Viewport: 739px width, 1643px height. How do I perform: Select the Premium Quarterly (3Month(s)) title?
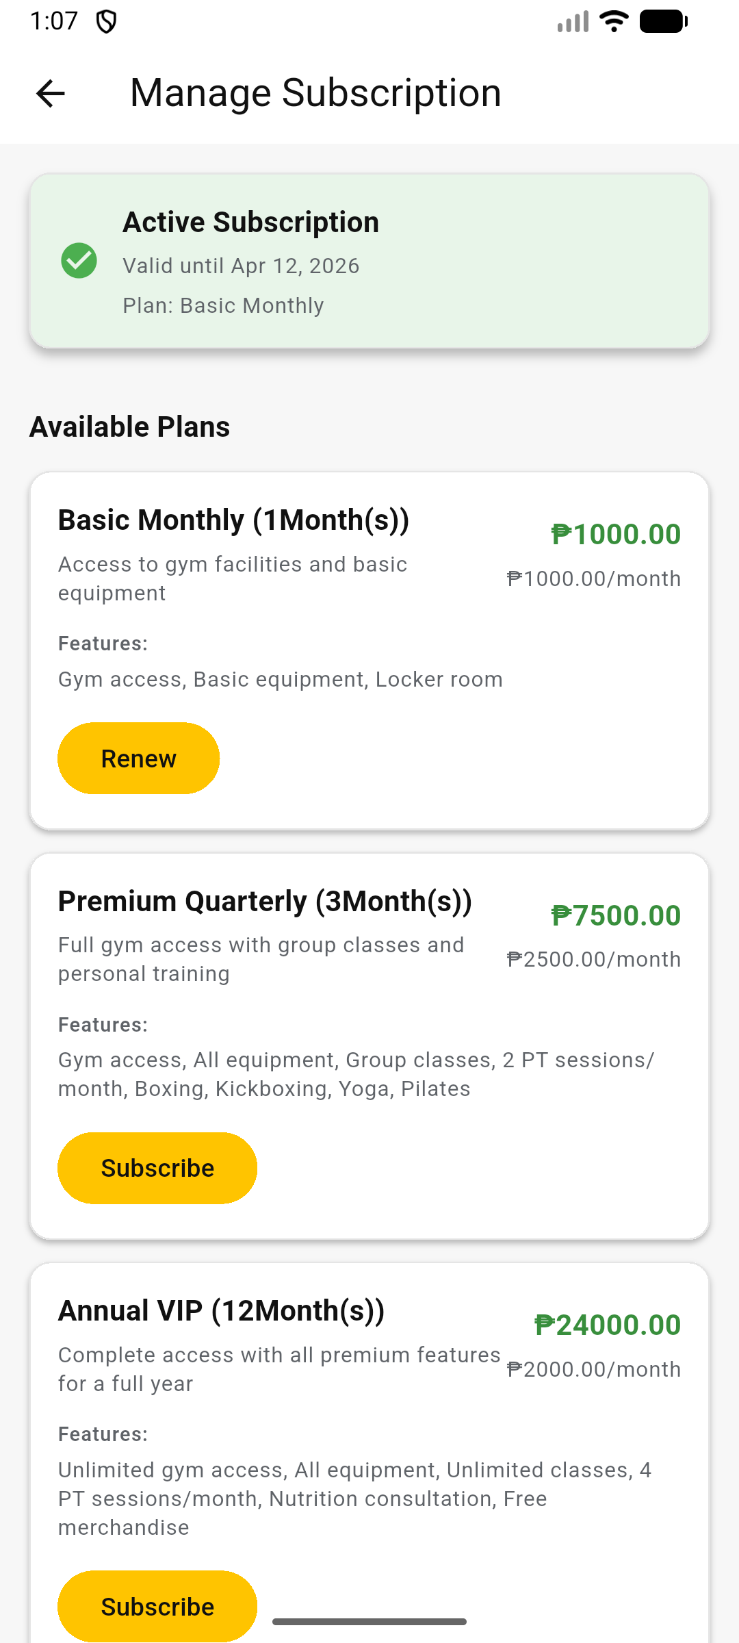pyautogui.click(x=265, y=902)
